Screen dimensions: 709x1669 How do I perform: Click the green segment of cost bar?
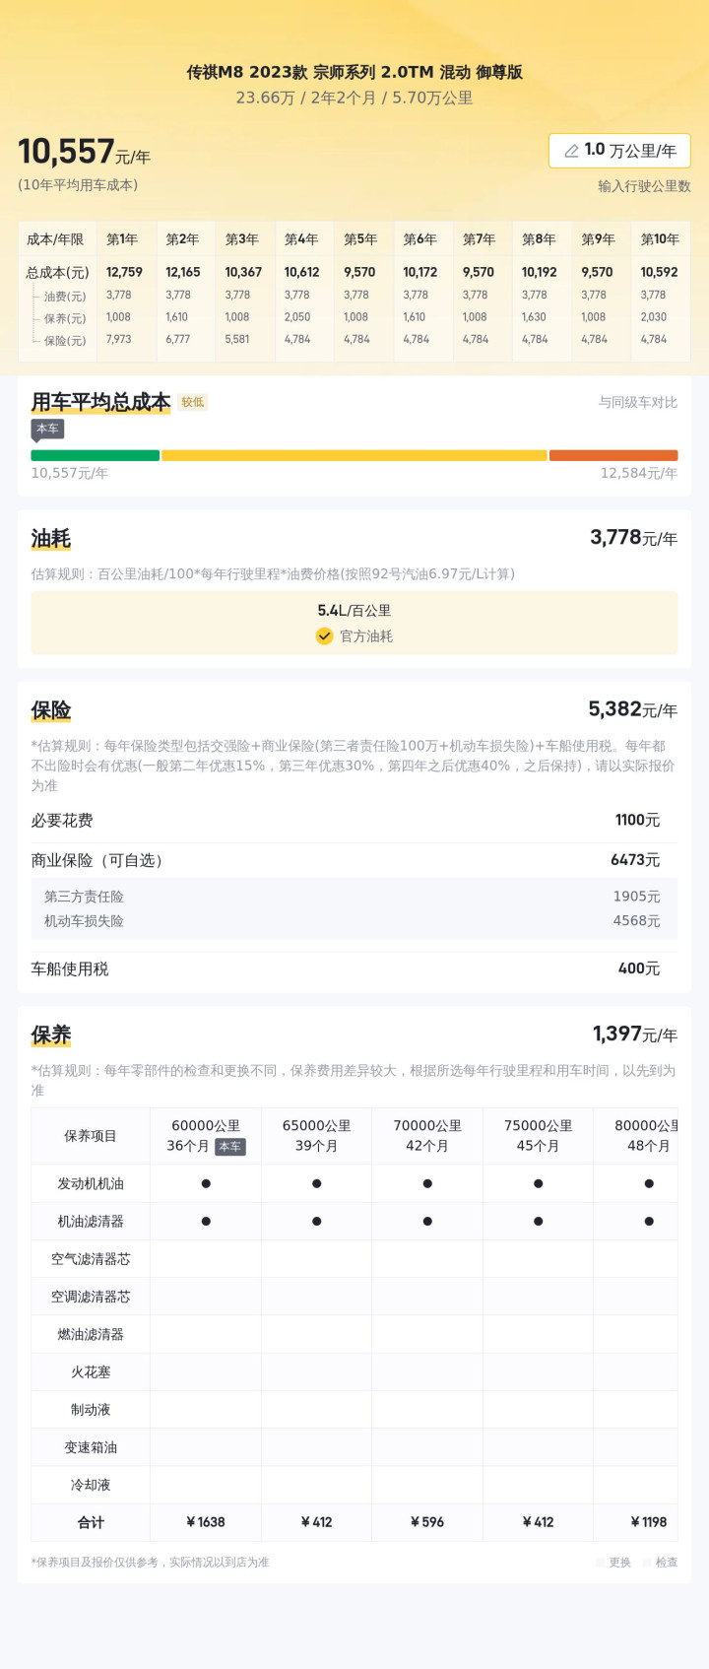coord(95,455)
